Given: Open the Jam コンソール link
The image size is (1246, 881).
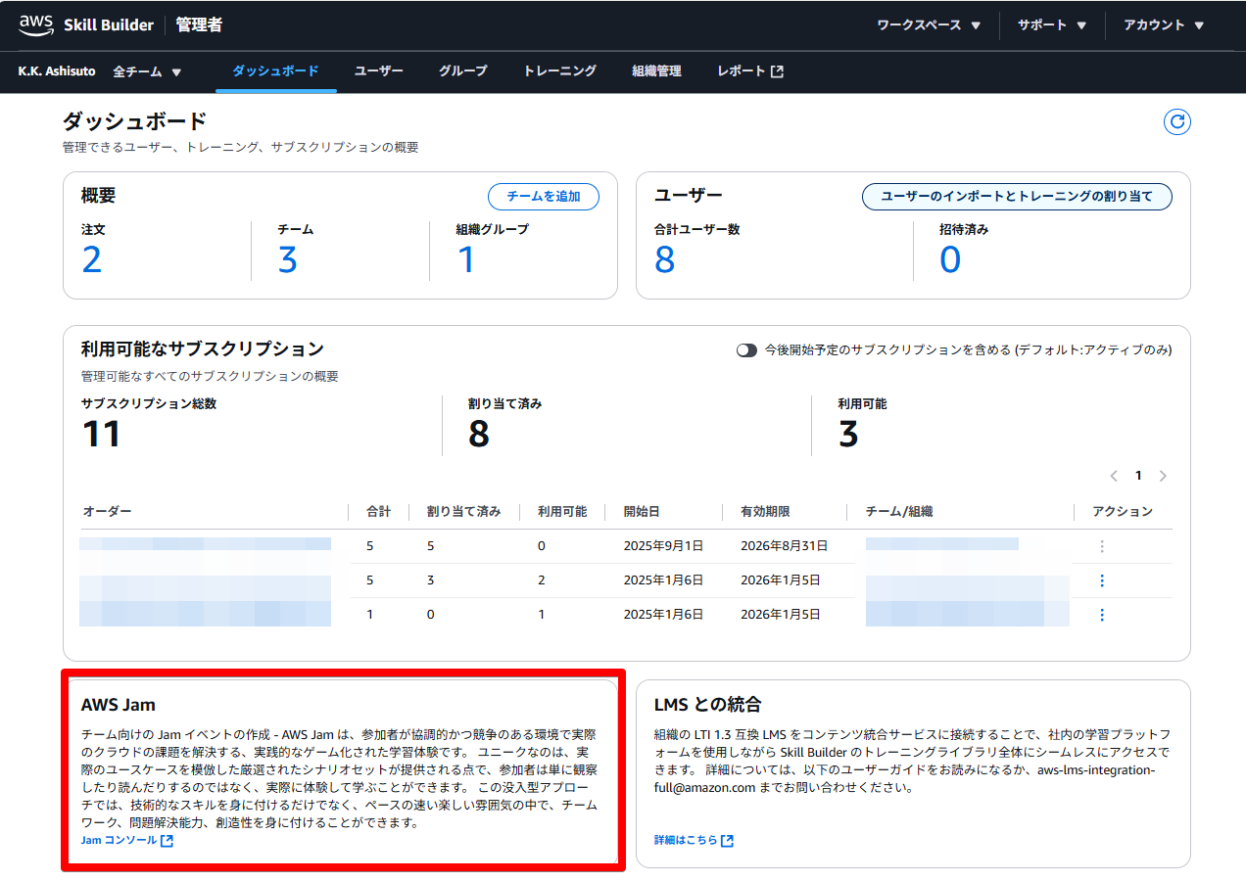Looking at the screenshot, I should coord(126,840).
